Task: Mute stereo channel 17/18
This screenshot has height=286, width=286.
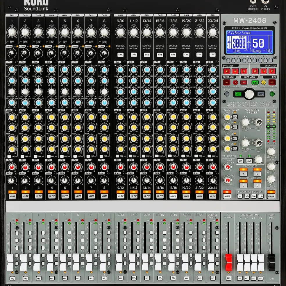Action: (173, 197)
